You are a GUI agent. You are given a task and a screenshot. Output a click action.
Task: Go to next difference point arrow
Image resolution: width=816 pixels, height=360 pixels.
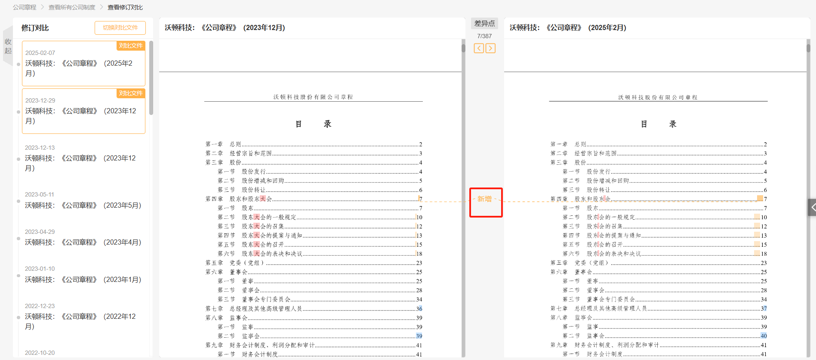tap(490, 48)
